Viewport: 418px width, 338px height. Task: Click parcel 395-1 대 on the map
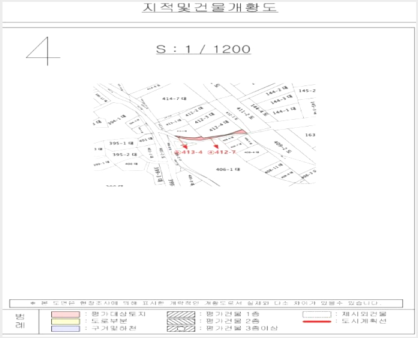(x=121, y=143)
